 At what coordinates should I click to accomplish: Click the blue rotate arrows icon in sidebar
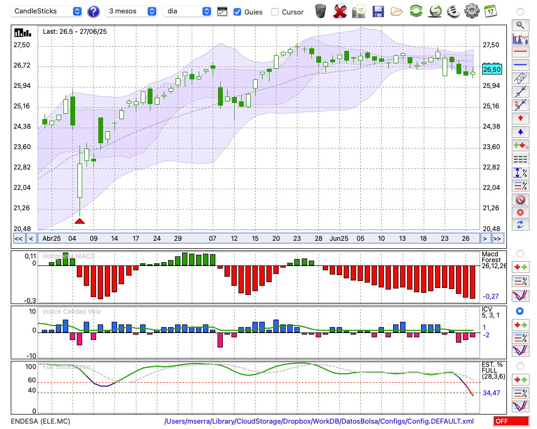[x=520, y=225]
